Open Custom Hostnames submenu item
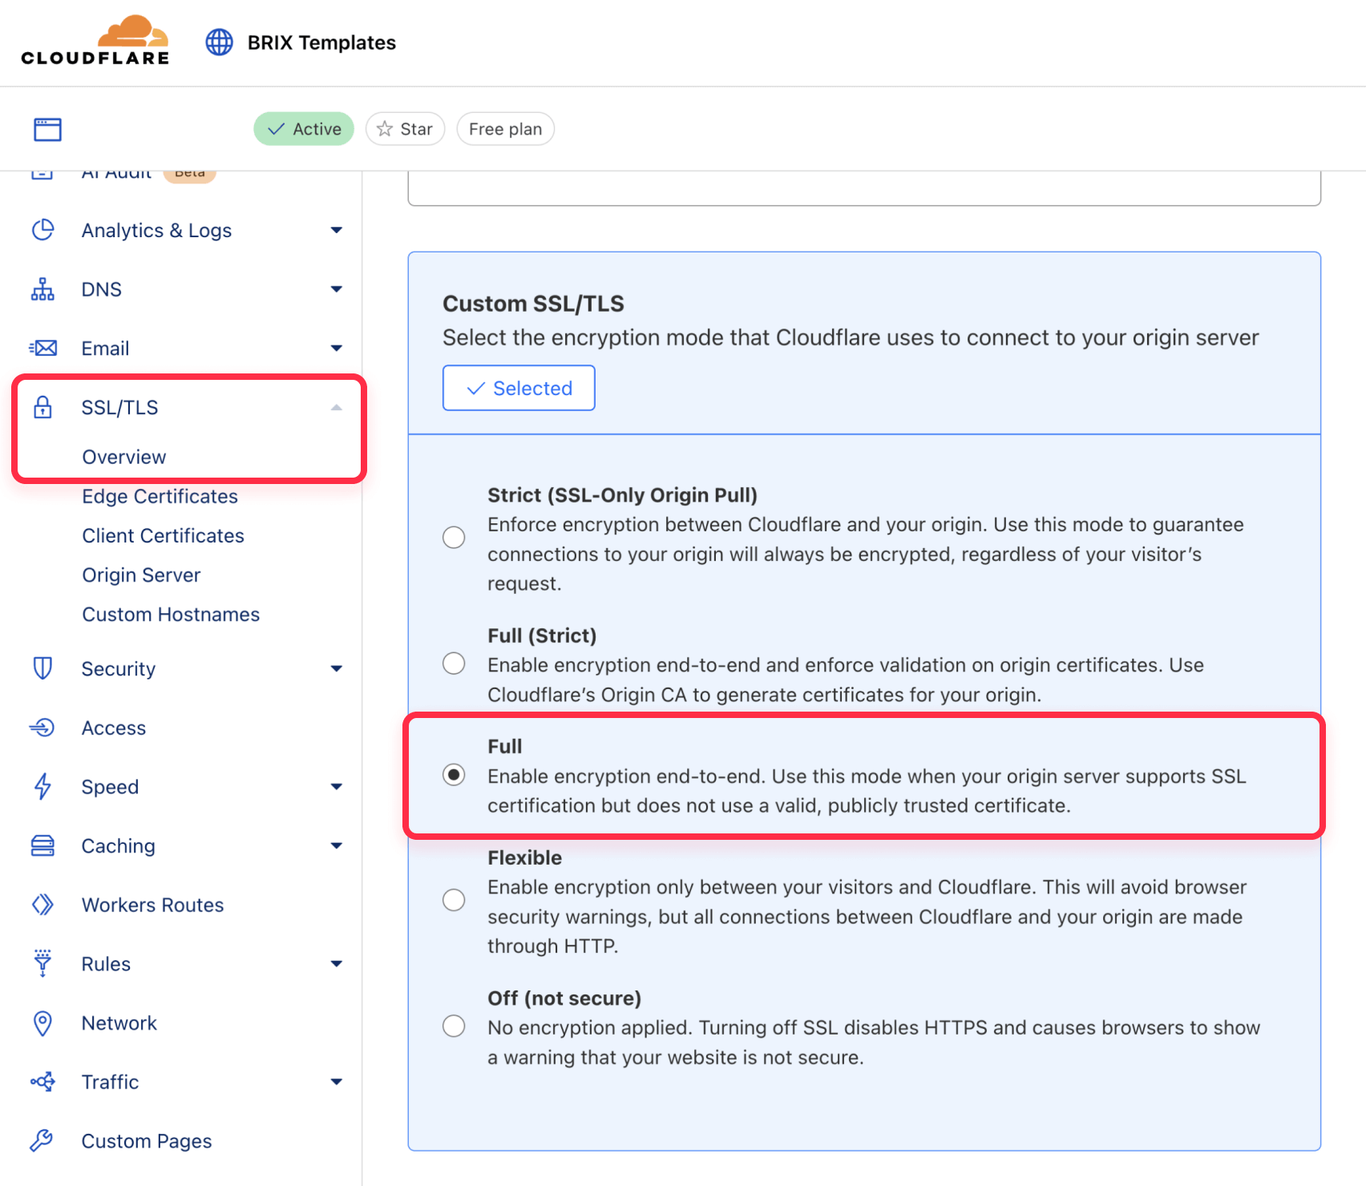1366x1186 pixels. pyautogui.click(x=171, y=614)
